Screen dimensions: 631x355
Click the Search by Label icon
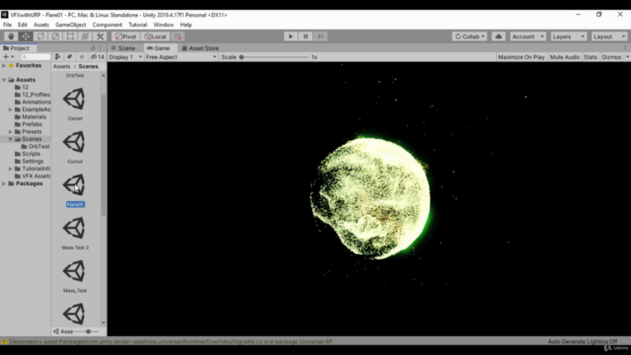point(70,57)
